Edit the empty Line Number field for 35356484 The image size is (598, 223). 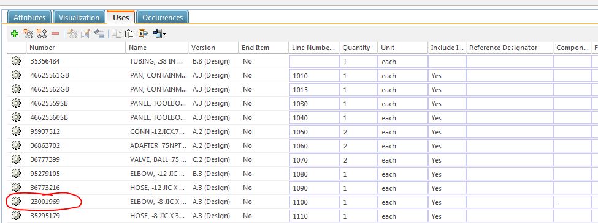[315, 62]
